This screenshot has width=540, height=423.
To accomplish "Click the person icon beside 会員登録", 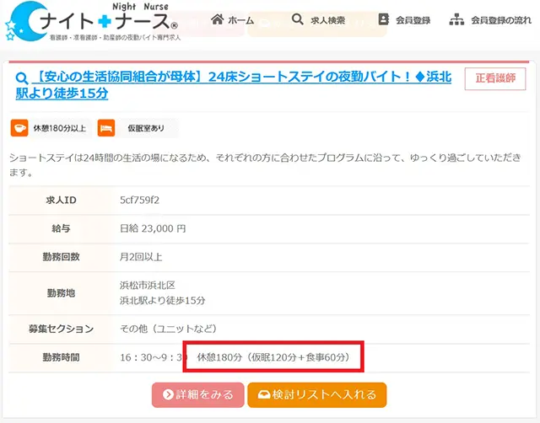I will pos(384,19).
